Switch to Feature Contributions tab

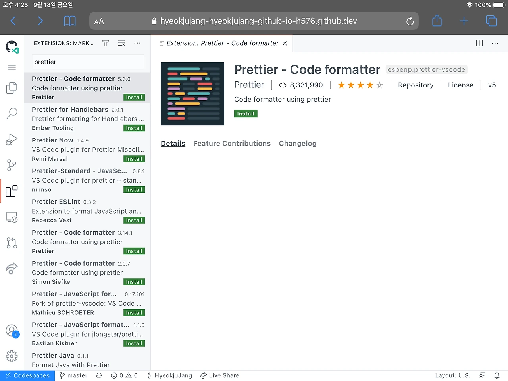point(232,144)
